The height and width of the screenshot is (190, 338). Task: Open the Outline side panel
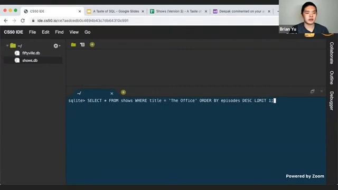coord(332,78)
